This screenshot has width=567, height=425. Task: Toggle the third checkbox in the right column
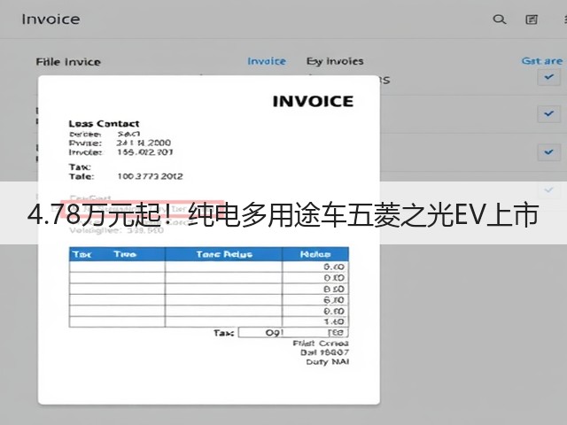[x=548, y=151]
